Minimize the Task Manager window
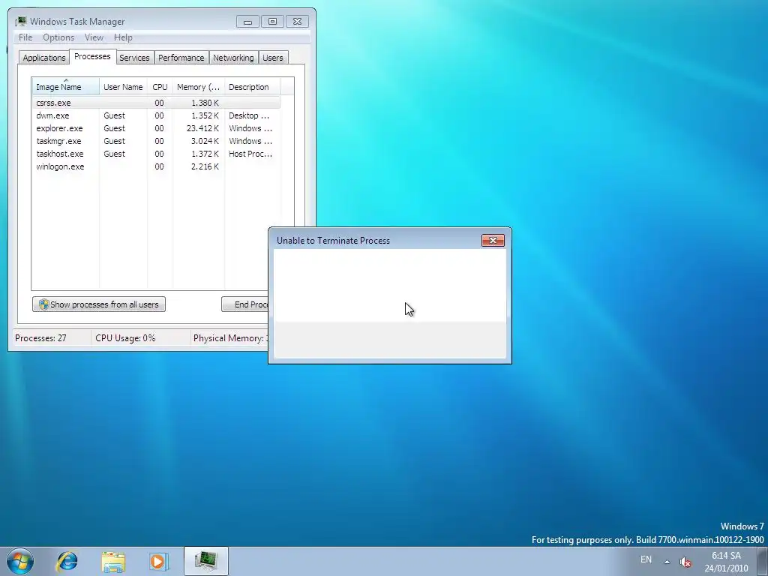The height and width of the screenshot is (576, 768). click(x=247, y=22)
